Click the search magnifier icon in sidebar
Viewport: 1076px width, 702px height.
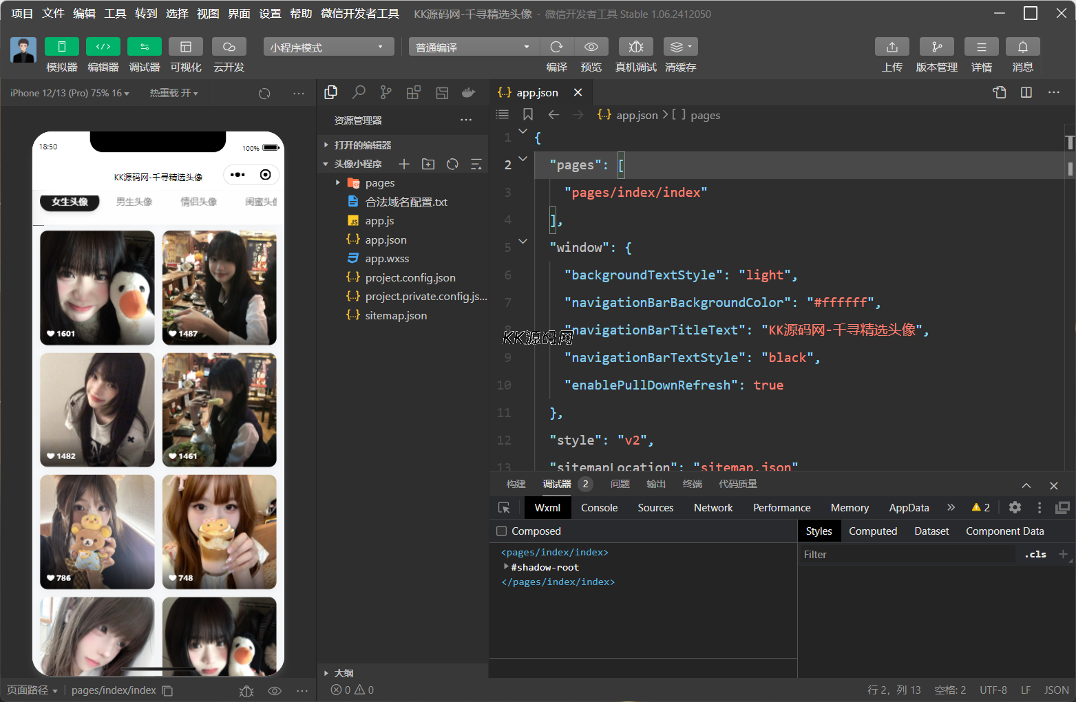point(359,93)
